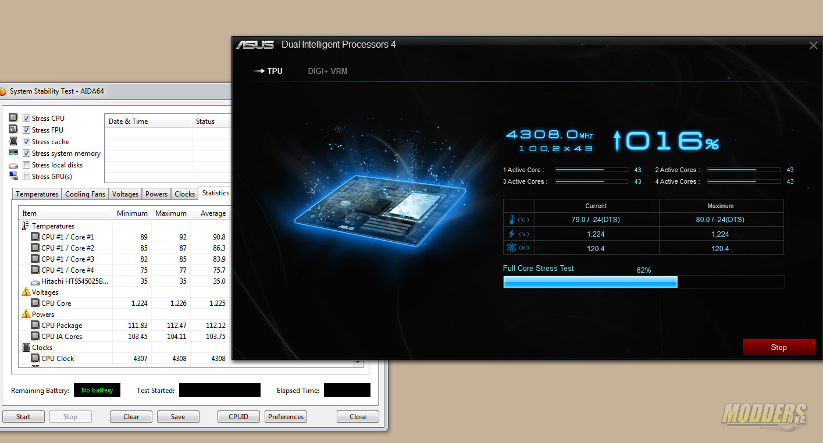Click the chip icon next to Clocks

26,347
